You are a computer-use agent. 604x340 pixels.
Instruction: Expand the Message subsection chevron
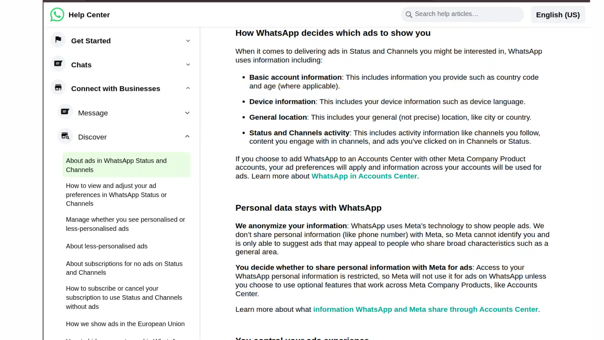(x=187, y=113)
